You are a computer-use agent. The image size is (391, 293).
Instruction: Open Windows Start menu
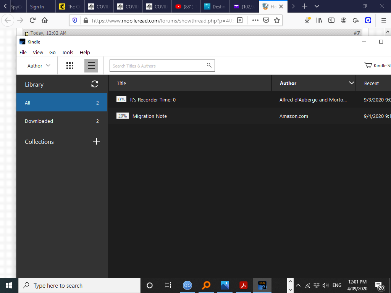[9, 285]
